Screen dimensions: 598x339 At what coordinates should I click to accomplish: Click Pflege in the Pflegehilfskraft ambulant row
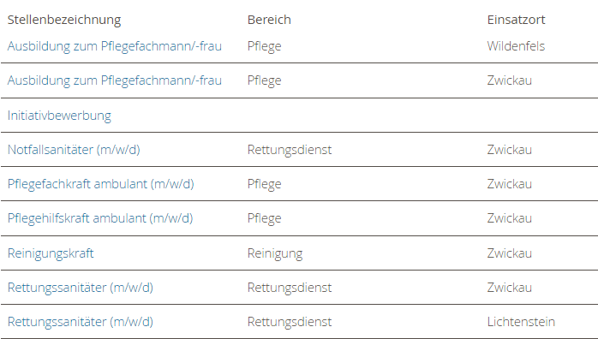(264, 218)
